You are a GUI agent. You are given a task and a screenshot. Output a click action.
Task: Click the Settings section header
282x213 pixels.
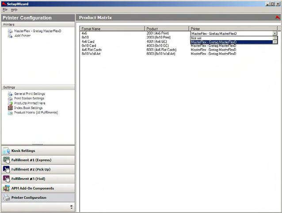pyautogui.click(x=38, y=87)
